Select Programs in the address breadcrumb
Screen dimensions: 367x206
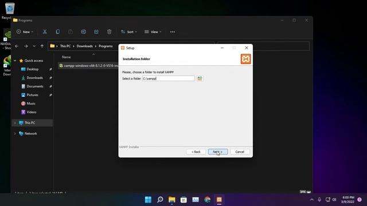[106, 46]
